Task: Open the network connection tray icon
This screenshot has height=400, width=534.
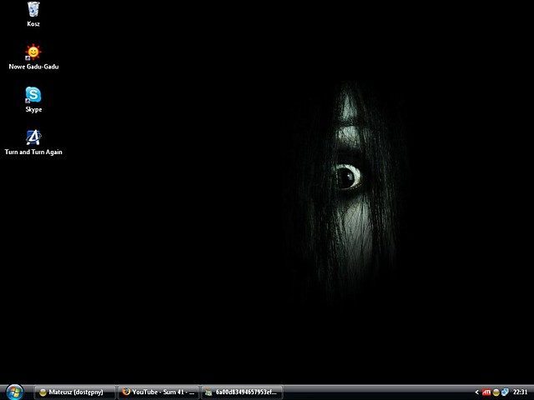Action: tap(505, 392)
